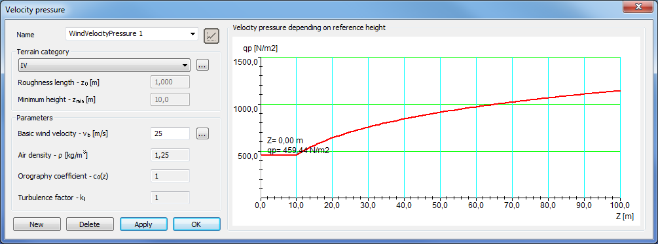Click the Turbulence factor field
Viewport: 658px width, 244px height.
click(x=170, y=198)
